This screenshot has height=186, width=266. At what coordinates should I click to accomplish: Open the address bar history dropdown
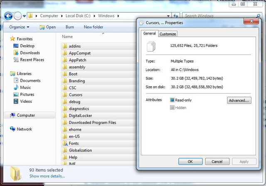click(168, 16)
